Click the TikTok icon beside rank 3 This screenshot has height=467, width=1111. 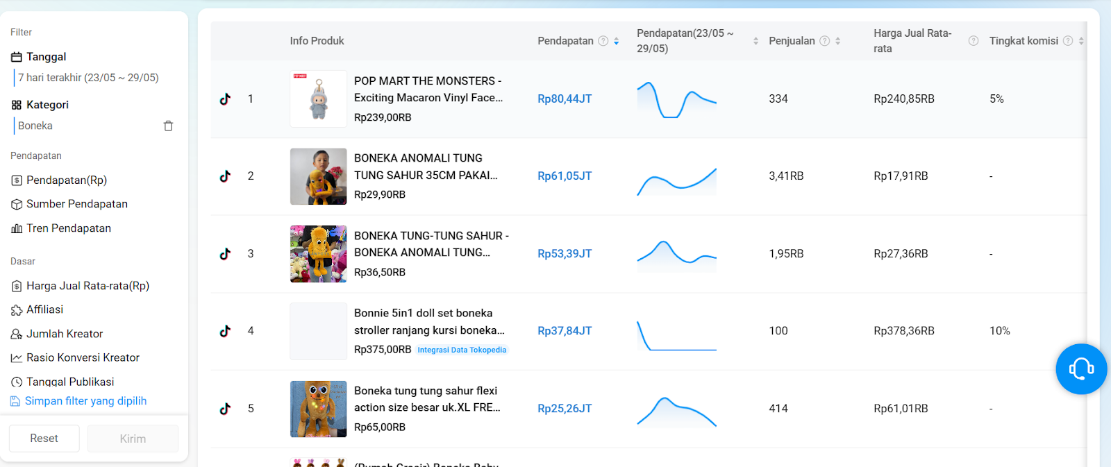[x=225, y=254]
